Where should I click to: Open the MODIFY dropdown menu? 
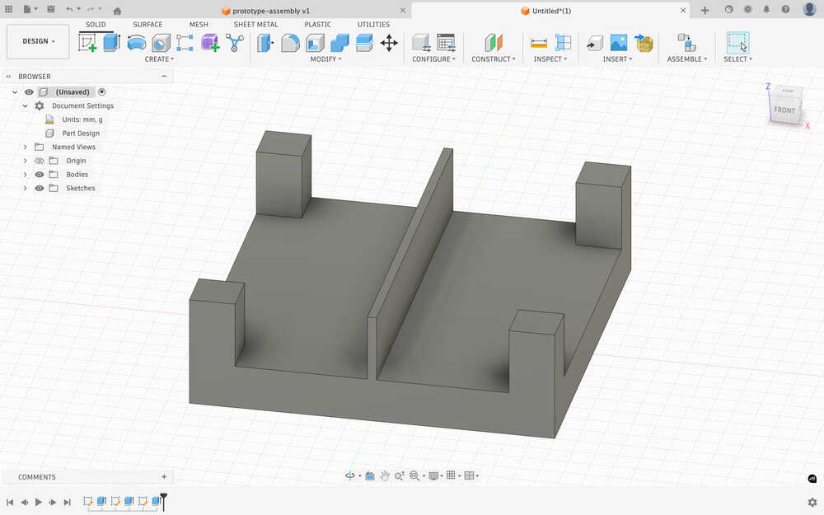pyautogui.click(x=325, y=59)
